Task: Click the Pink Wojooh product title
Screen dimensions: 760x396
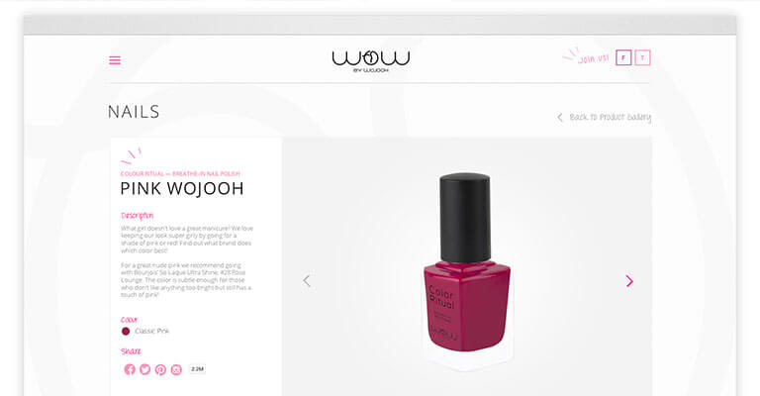Action: tap(182, 188)
